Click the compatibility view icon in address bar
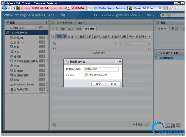 pos(90,8)
